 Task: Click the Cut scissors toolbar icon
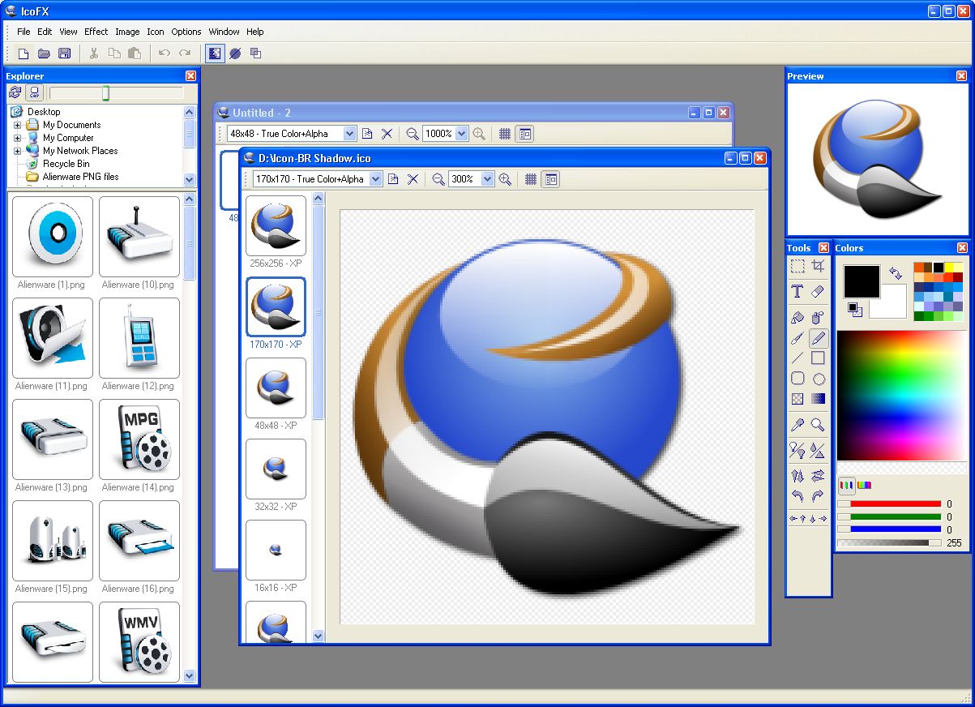pos(94,54)
